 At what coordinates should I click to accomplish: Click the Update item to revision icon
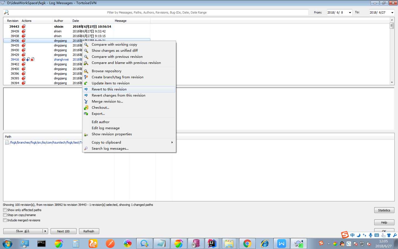coord(86,83)
